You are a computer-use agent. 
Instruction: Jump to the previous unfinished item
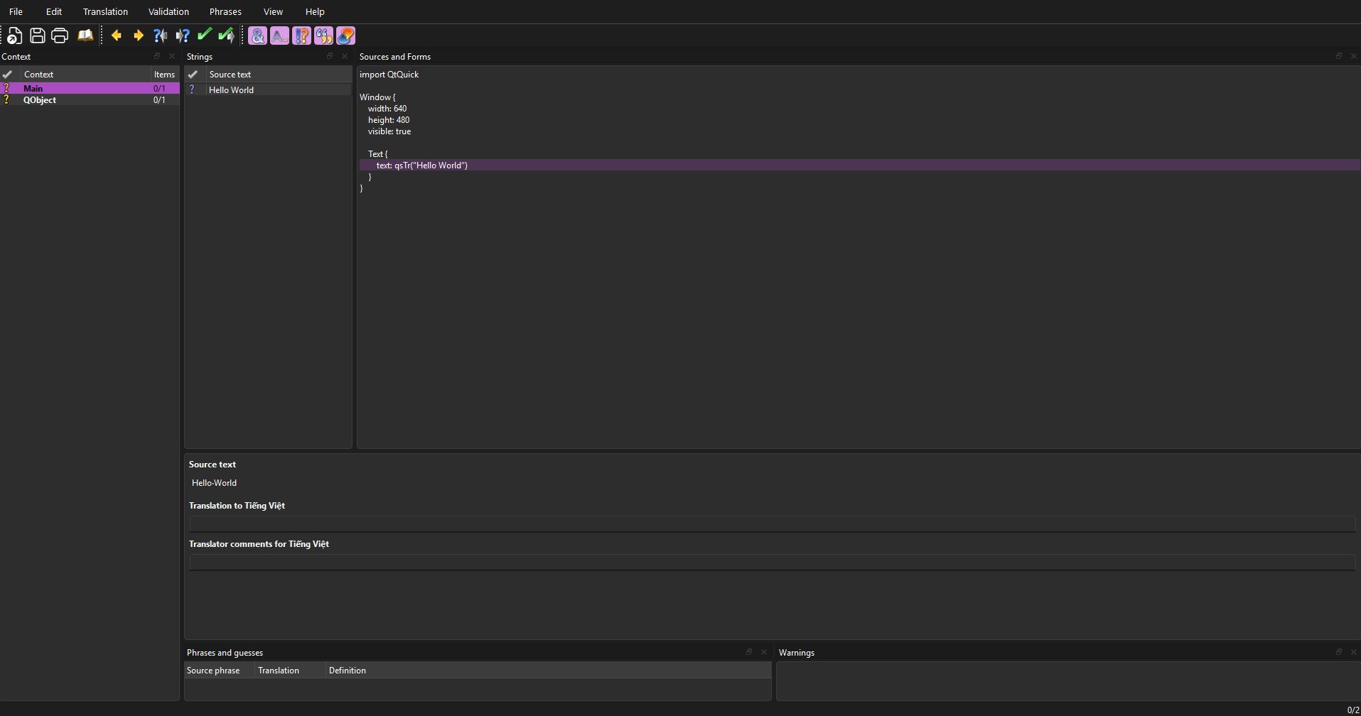pyautogui.click(x=161, y=36)
